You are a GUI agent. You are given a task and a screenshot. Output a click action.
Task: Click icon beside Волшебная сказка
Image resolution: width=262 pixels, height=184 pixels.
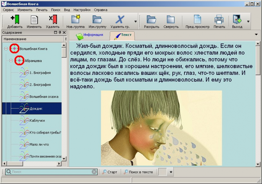coord(24,96)
